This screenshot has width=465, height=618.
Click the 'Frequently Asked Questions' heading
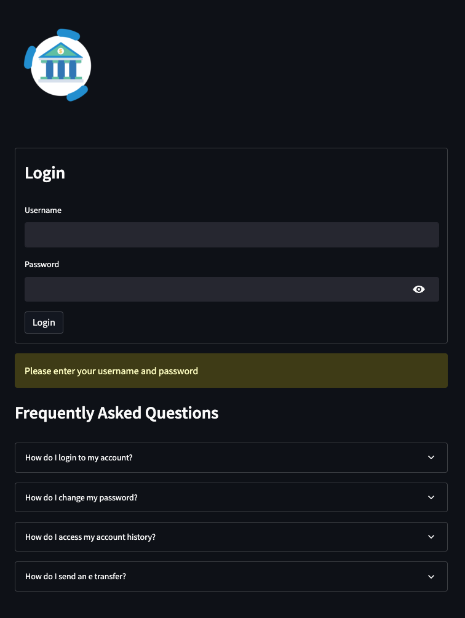coord(116,413)
